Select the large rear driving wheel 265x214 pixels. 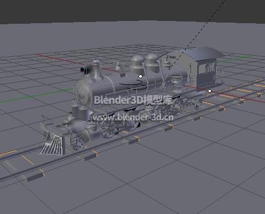177,106
